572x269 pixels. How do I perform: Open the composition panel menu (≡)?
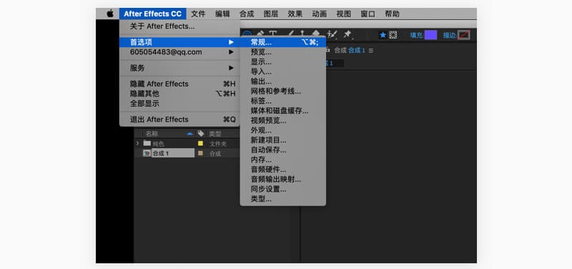tap(371, 50)
